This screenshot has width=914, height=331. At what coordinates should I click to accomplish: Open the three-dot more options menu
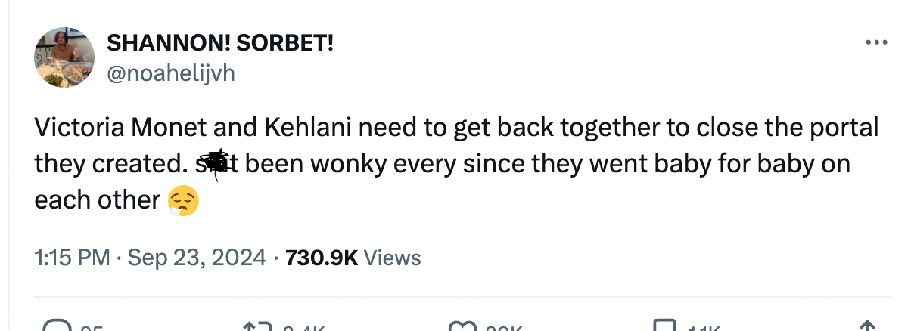(875, 43)
